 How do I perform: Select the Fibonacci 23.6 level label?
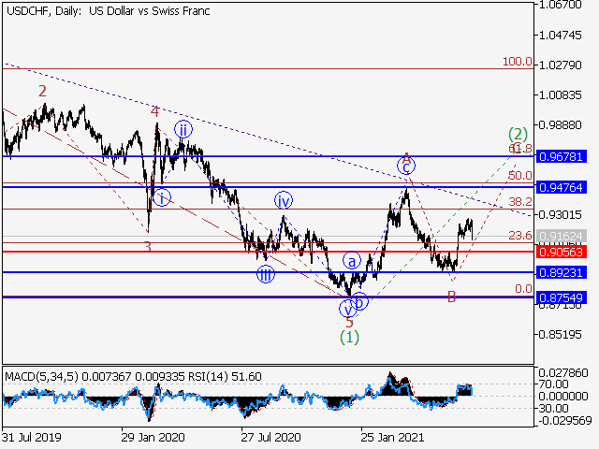520,235
